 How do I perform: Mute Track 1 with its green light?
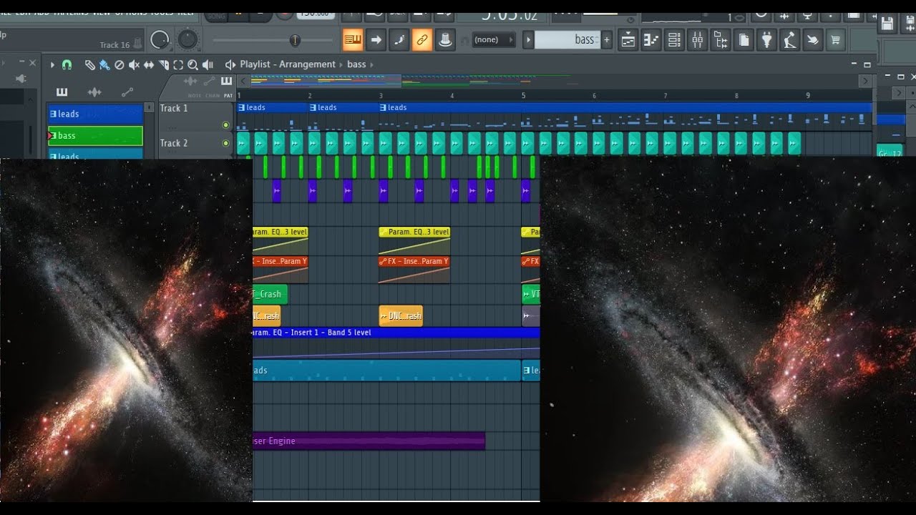[x=226, y=125]
